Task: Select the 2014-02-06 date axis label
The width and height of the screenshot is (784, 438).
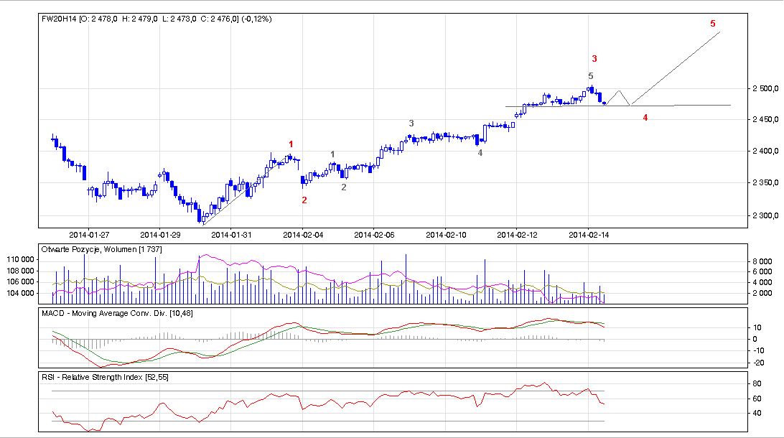Action: (374, 235)
